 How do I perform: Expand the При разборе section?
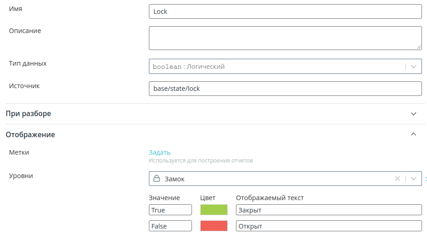point(413,114)
